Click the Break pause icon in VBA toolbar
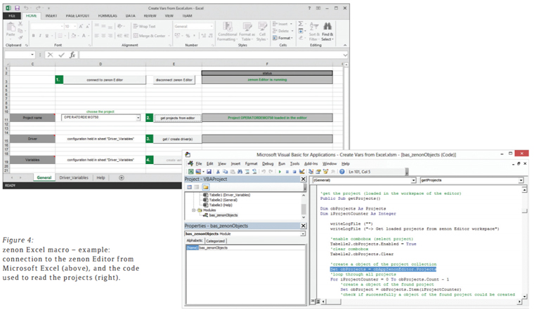The height and width of the screenshot is (312, 534). point(287,172)
